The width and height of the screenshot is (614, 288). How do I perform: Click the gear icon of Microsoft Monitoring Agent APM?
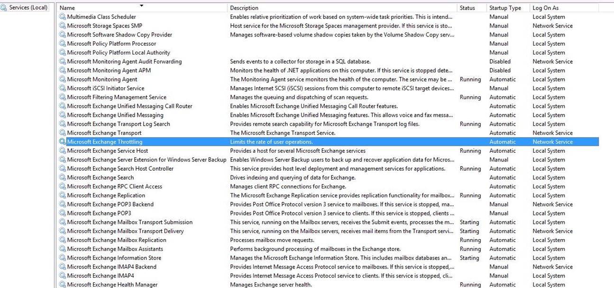coord(63,70)
